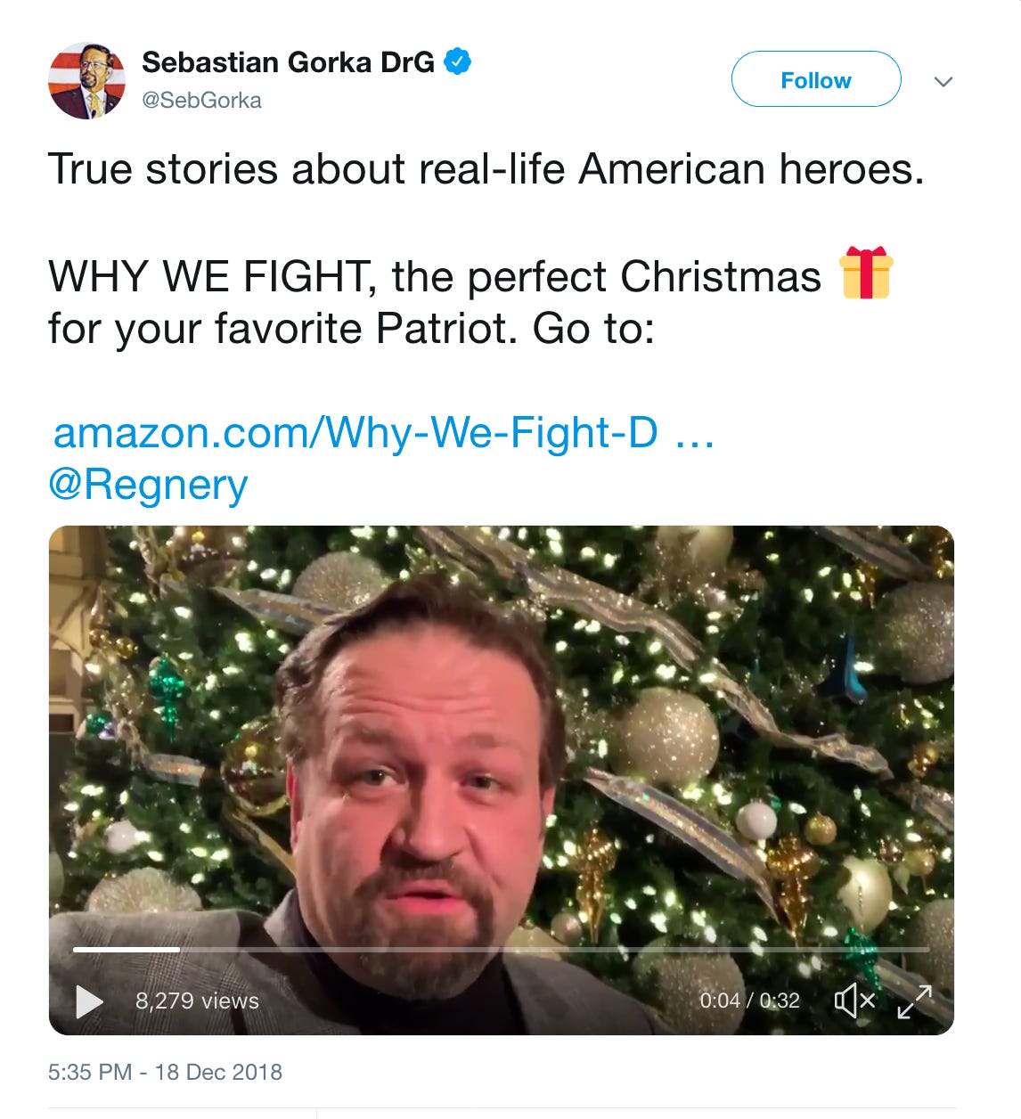This screenshot has width=1021, height=1119.
Task: Click the 8,279 views counter
Action: tap(197, 1001)
